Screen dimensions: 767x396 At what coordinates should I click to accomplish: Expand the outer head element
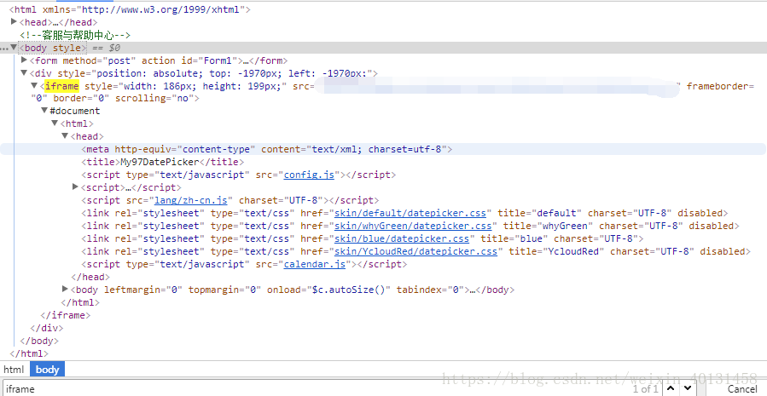(14, 21)
